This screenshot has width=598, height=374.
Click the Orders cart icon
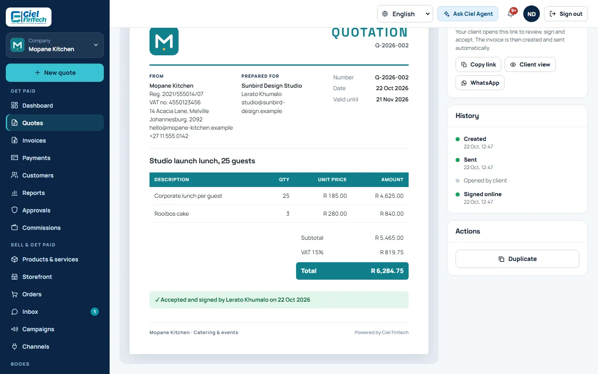click(15, 294)
